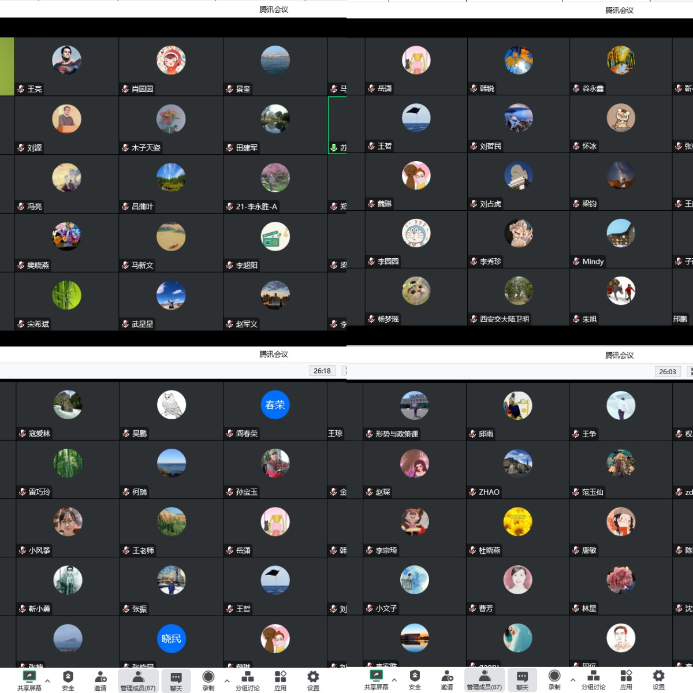
Task: Expand share screen arrow in 26:18 window
Action: click(47, 681)
